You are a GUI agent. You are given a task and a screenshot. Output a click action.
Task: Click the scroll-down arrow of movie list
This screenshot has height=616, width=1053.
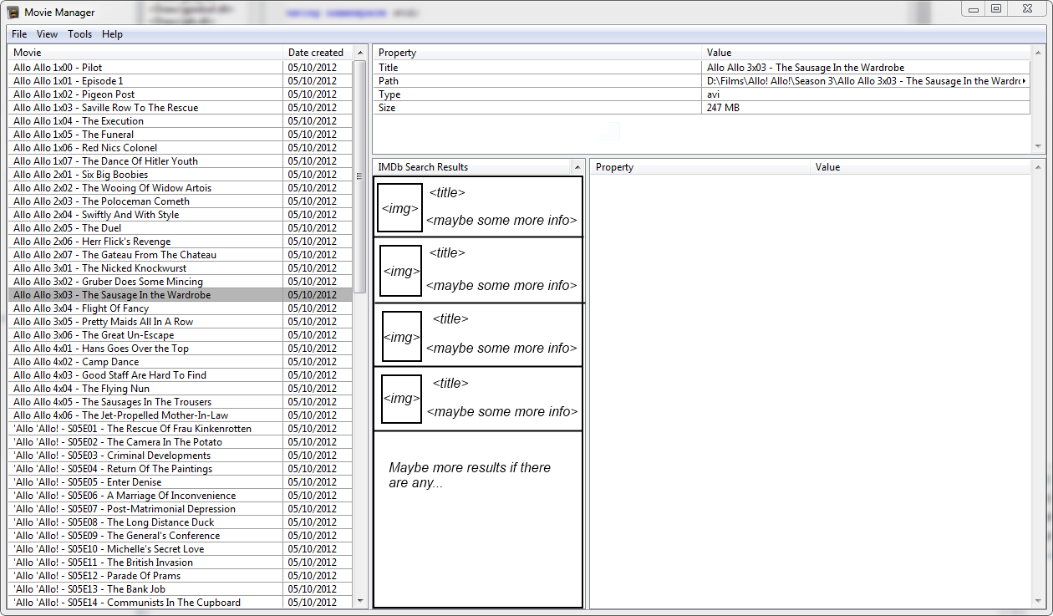360,601
